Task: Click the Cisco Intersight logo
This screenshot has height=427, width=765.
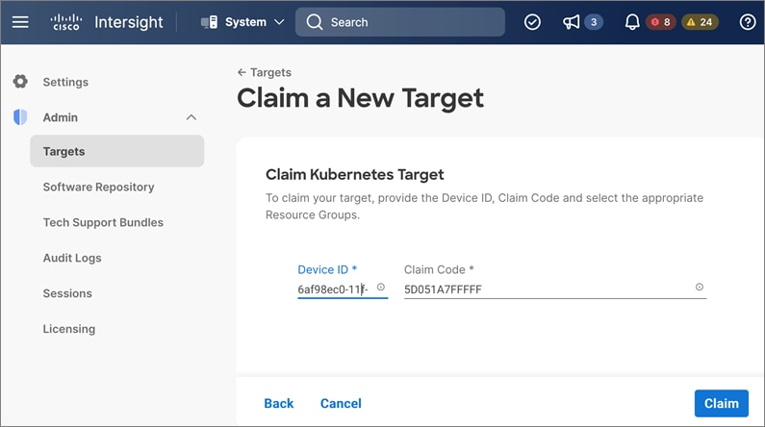Action: [107, 22]
